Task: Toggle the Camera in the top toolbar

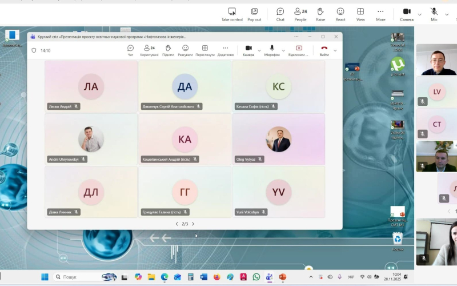Action: pyautogui.click(x=407, y=14)
